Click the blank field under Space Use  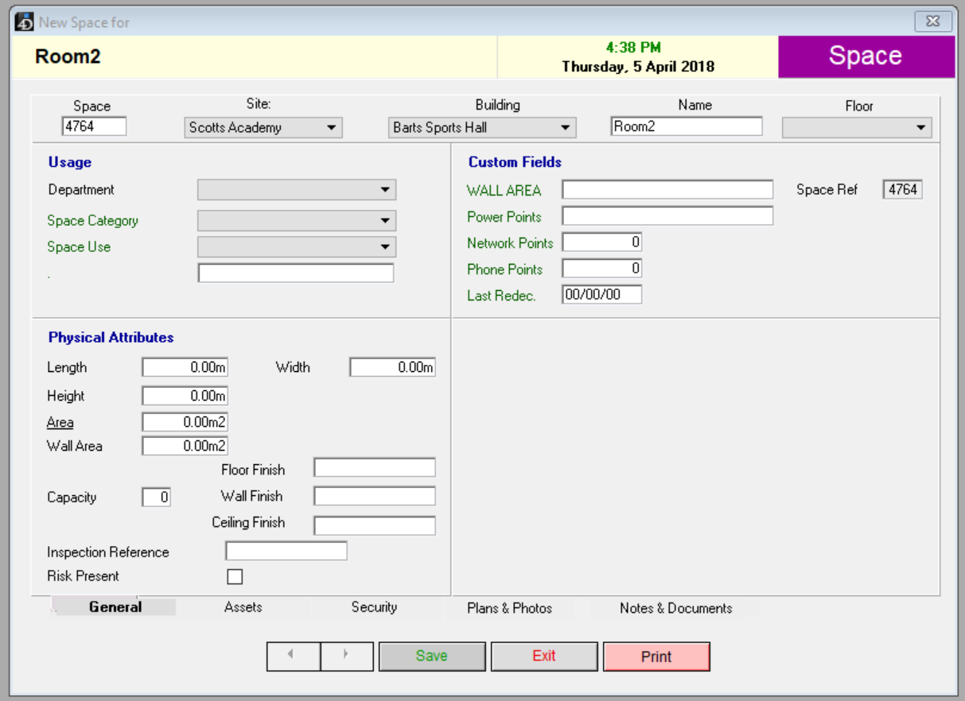click(x=296, y=273)
